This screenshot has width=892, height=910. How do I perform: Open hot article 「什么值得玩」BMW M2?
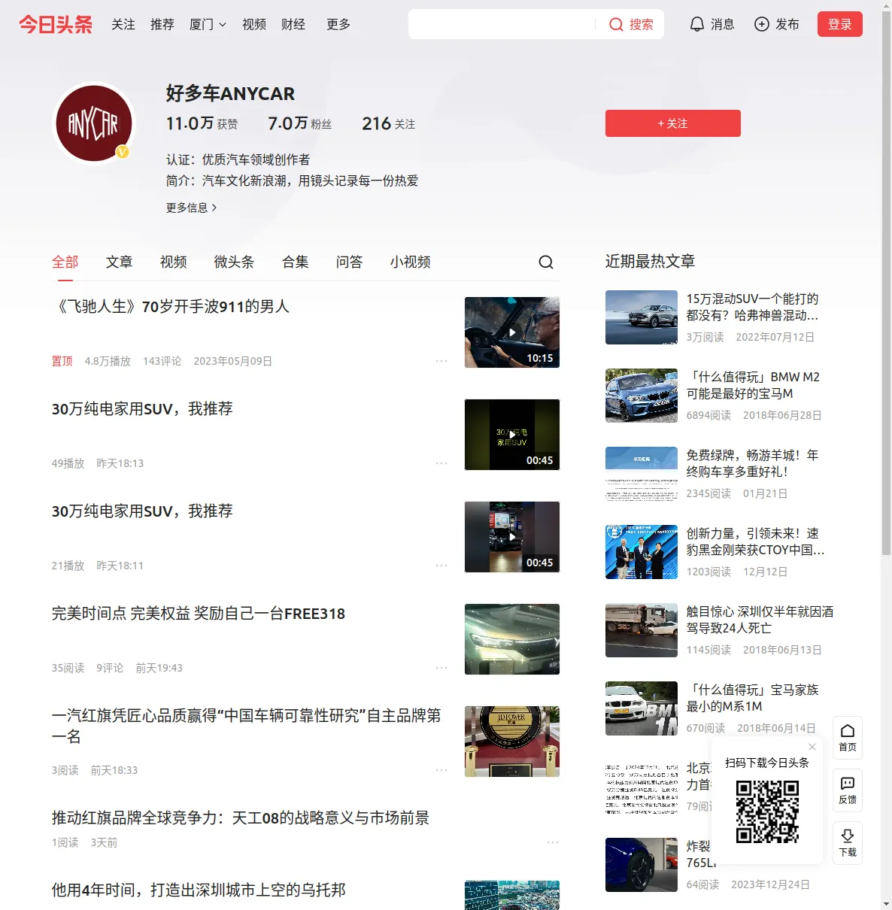pyautogui.click(x=753, y=385)
